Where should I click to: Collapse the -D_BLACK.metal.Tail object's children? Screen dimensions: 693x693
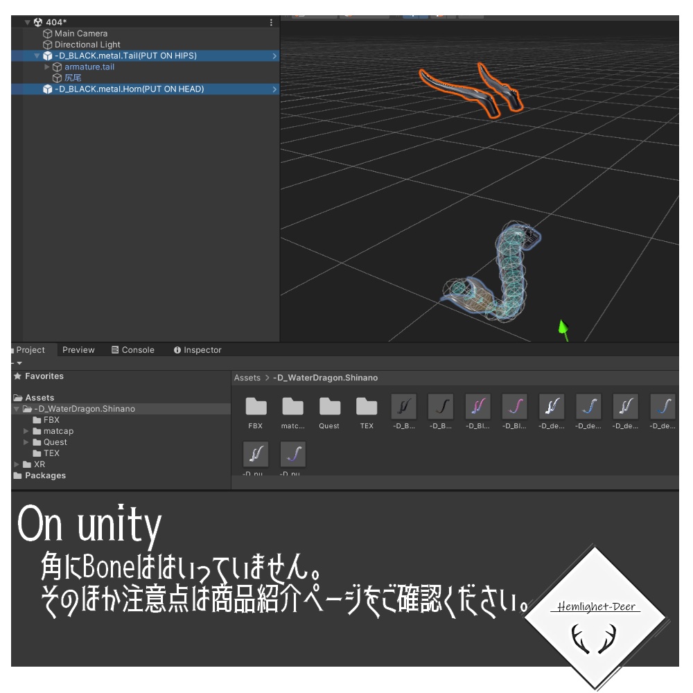click(x=37, y=55)
